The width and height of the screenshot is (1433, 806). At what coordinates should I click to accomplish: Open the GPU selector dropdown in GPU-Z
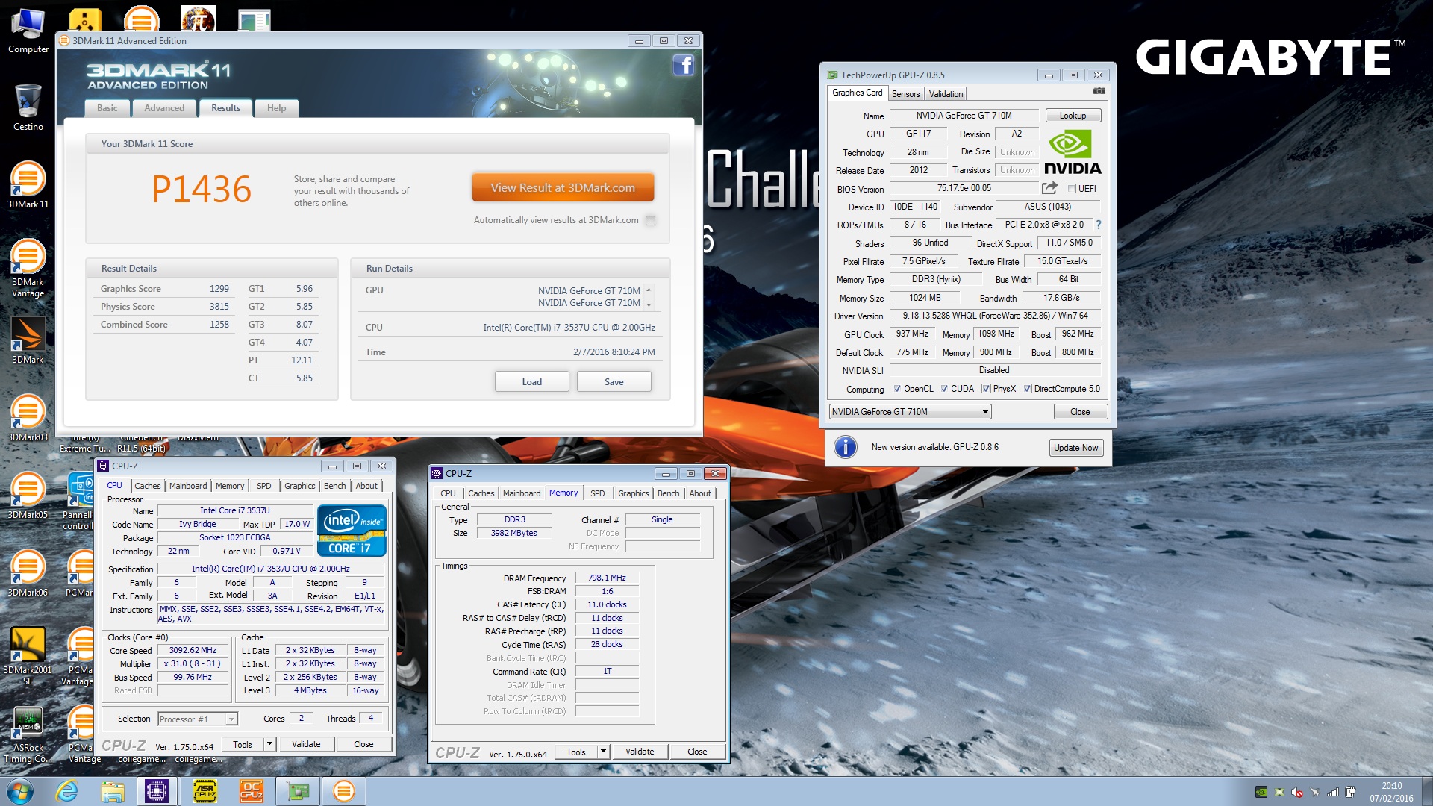coord(910,412)
